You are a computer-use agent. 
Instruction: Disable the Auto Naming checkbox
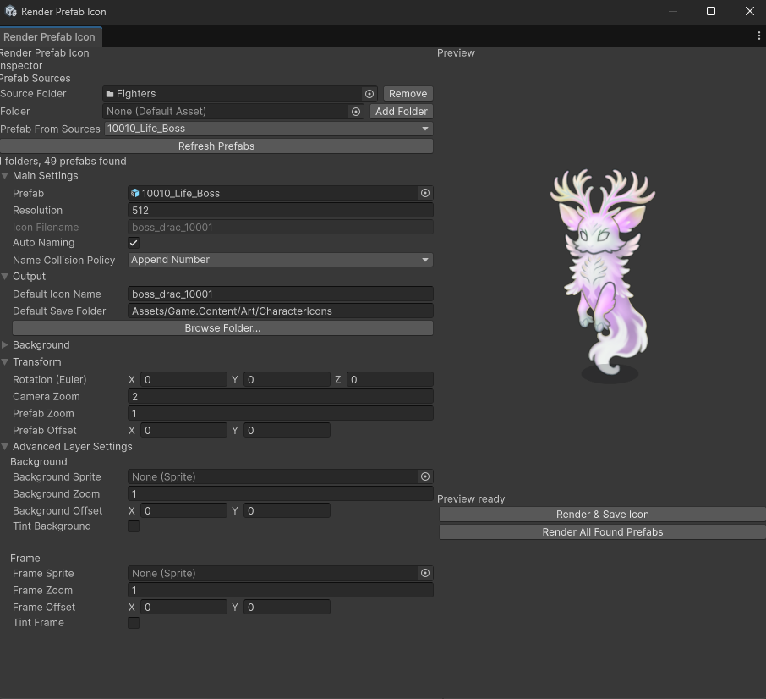click(134, 243)
